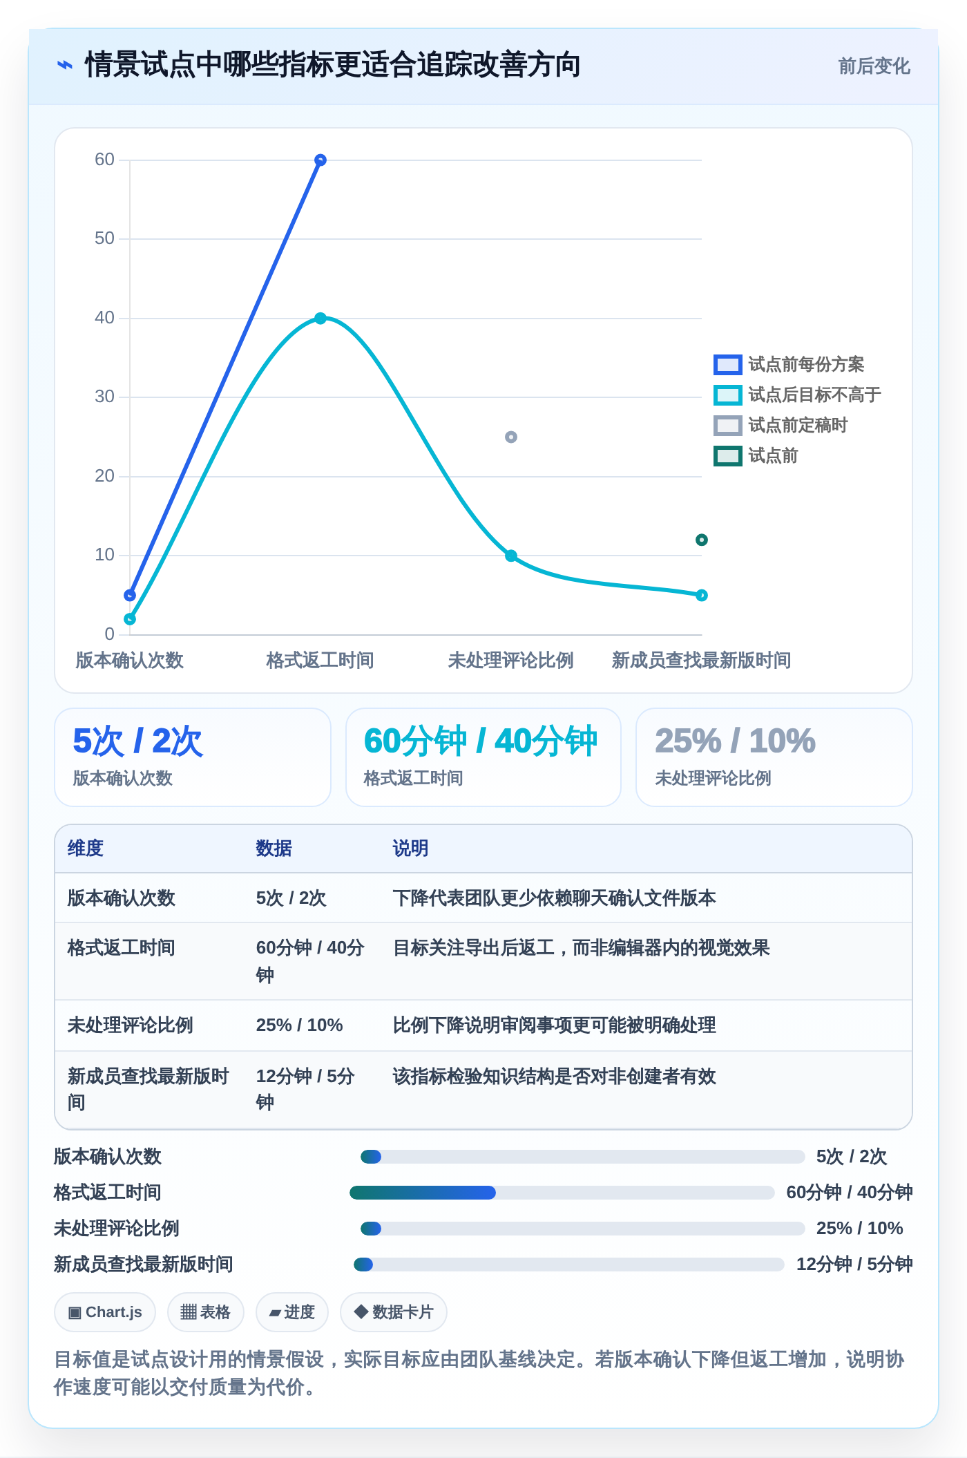Click the Chart.js tag chip
The height and width of the screenshot is (1458, 967).
pos(105,1312)
